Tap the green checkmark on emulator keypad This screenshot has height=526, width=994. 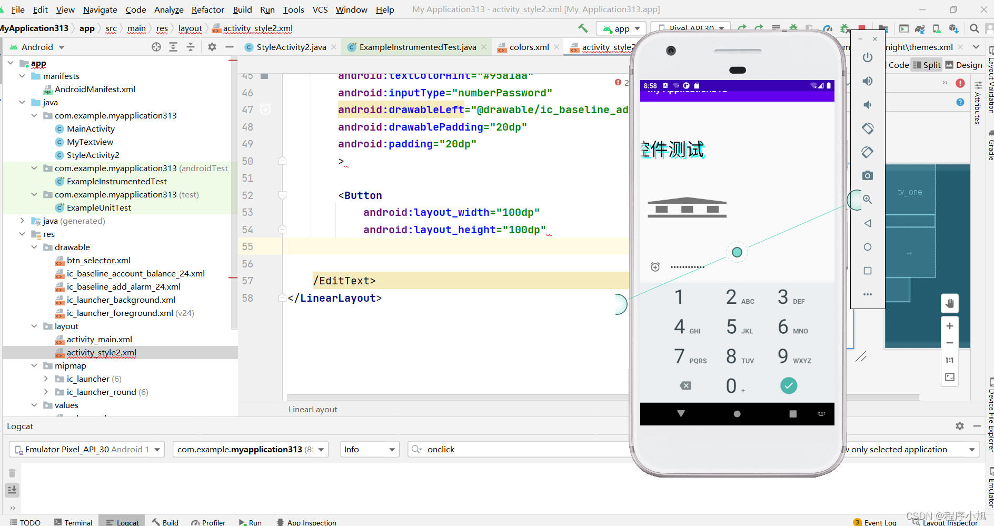pyautogui.click(x=789, y=386)
